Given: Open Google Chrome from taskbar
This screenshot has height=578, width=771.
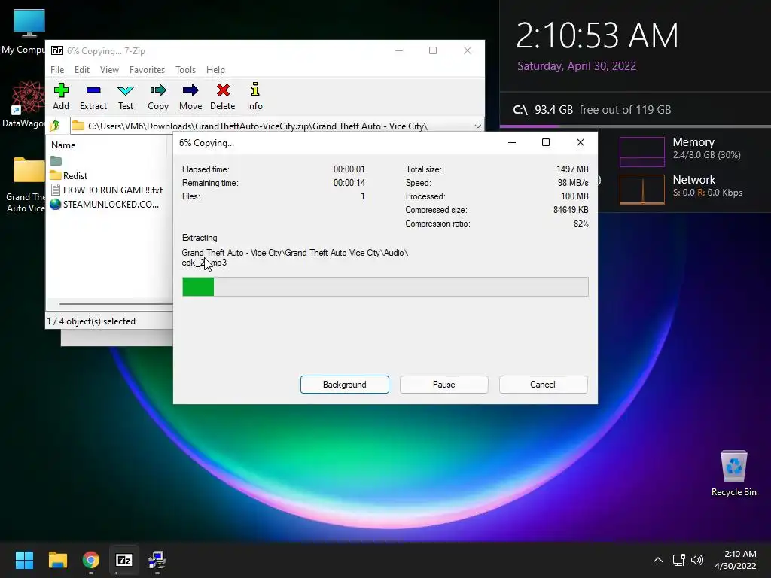Looking at the screenshot, I should (x=91, y=560).
